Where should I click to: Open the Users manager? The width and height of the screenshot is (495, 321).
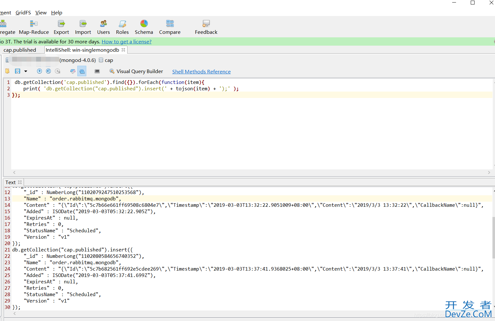(104, 27)
